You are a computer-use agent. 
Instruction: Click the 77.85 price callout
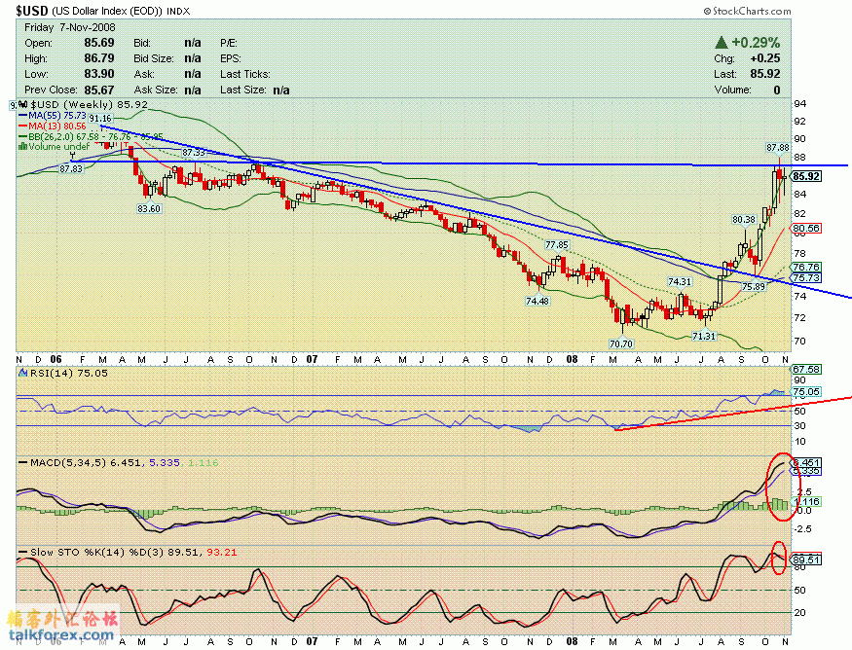tap(557, 245)
